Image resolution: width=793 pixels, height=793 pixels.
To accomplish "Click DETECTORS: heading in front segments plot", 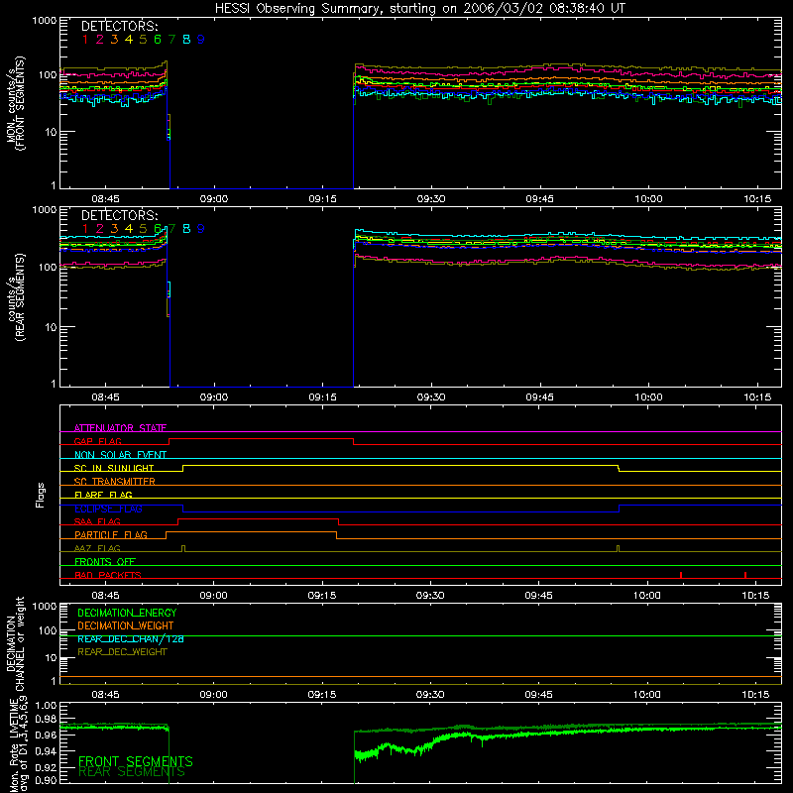I will pos(119,26).
